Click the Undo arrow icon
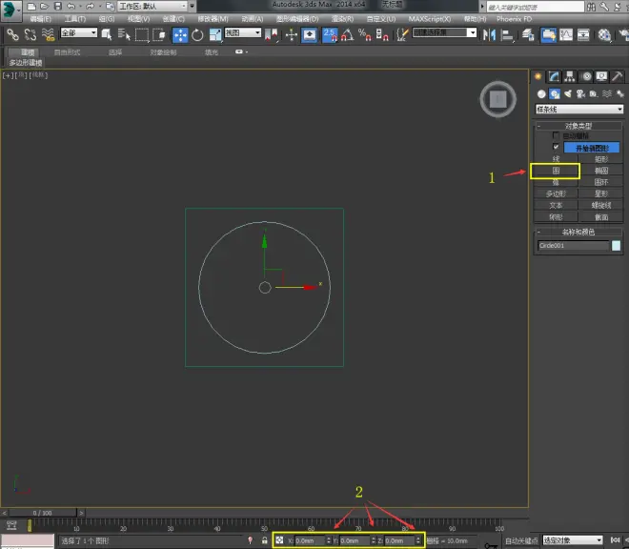This screenshot has height=549, width=629. click(71, 6)
